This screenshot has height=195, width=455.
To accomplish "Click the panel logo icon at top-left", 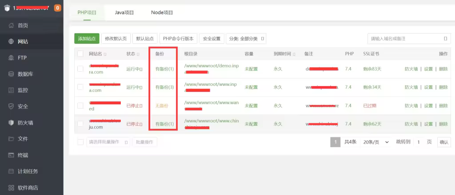I will 7,8.
